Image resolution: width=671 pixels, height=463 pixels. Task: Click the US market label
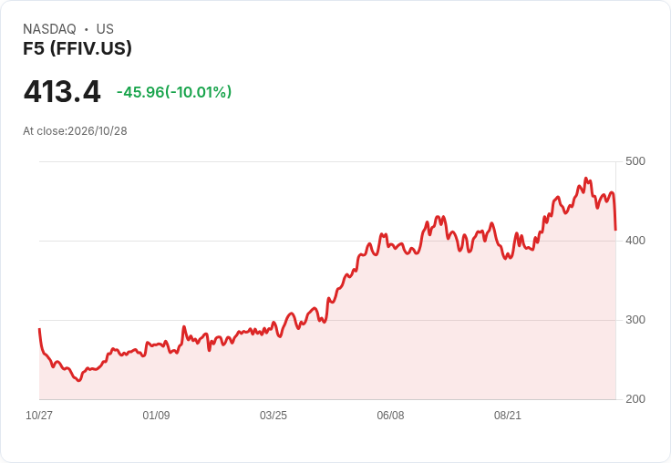tap(105, 29)
